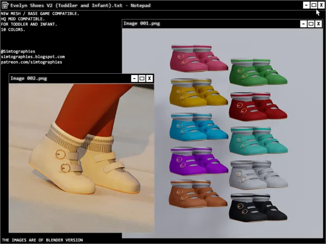Select the blue shoes swatch
The image size is (326, 244).
[x=199, y=127]
